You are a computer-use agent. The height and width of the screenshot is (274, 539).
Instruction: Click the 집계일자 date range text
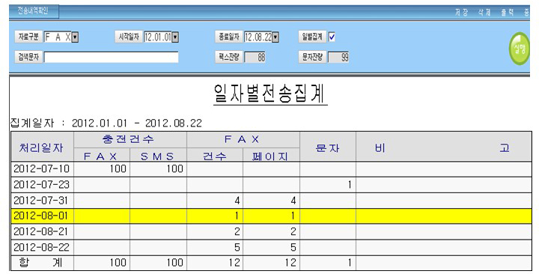(106, 123)
